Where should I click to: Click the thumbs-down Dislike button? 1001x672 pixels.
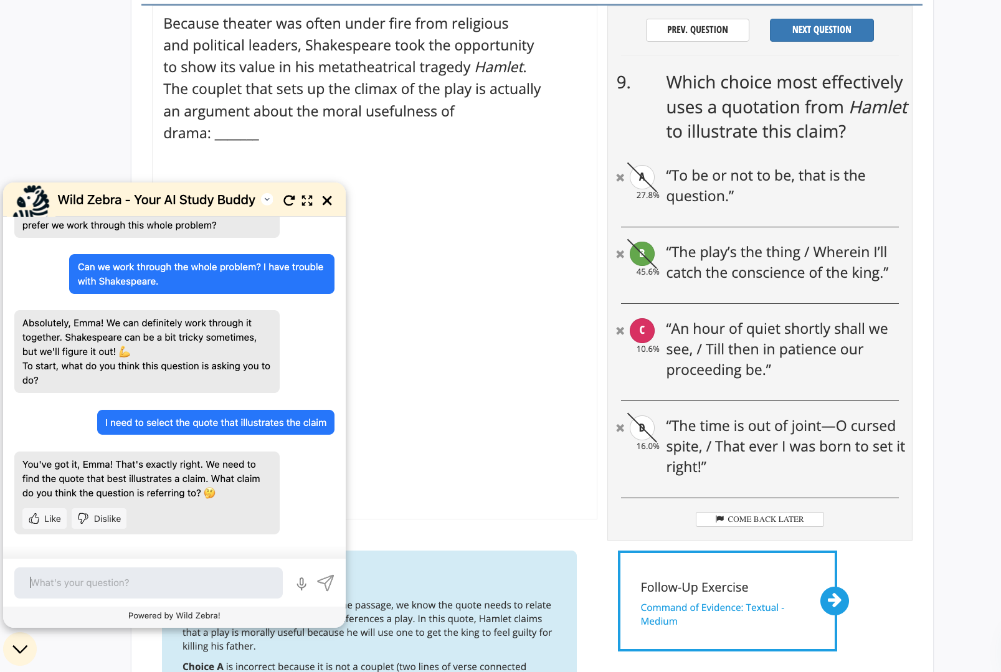tap(99, 519)
